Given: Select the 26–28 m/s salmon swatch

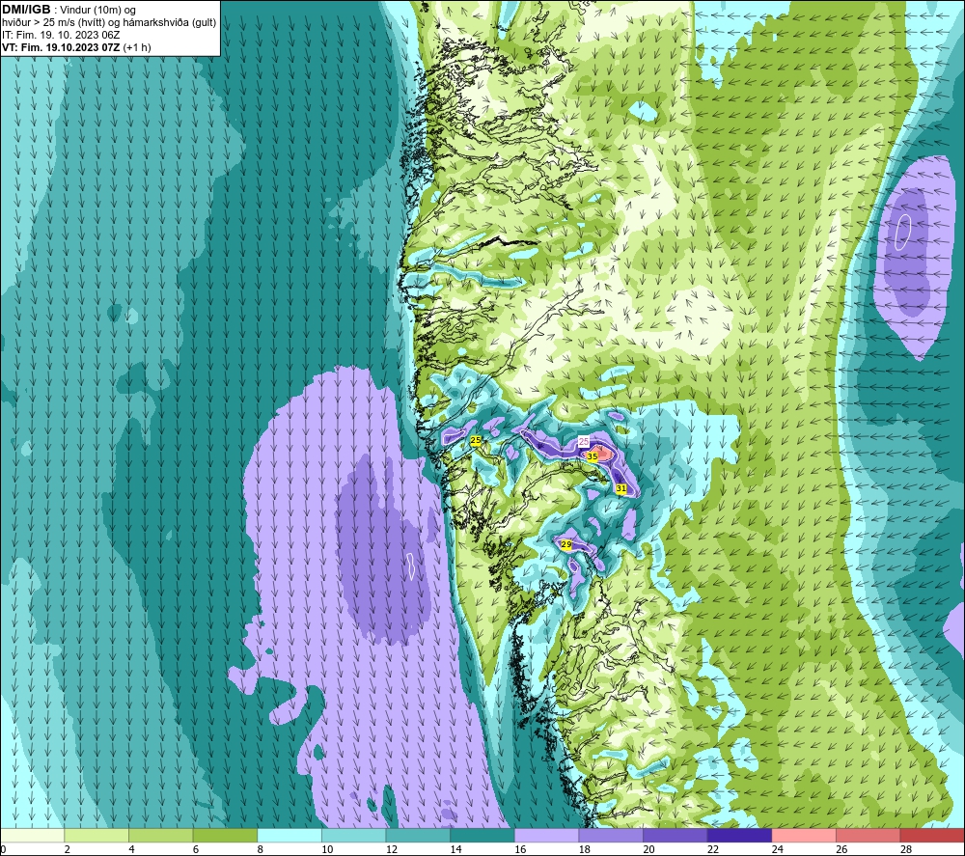Looking at the screenshot, I should pos(868,835).
